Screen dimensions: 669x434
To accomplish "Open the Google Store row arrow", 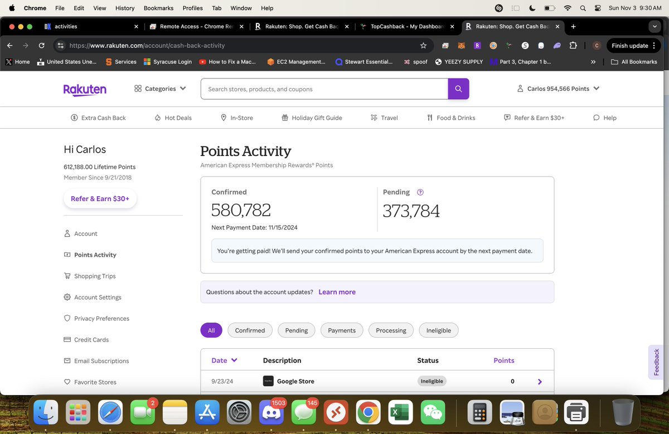I will (540, 382).
